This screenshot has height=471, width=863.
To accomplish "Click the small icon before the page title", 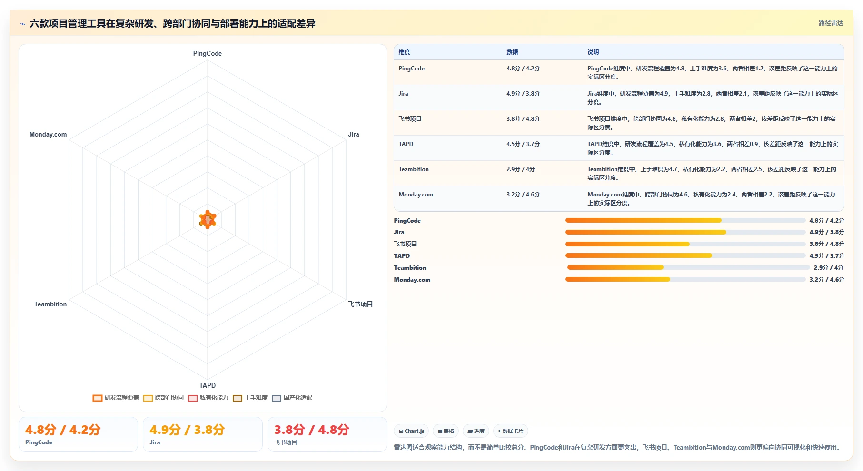I will (22, 24).
